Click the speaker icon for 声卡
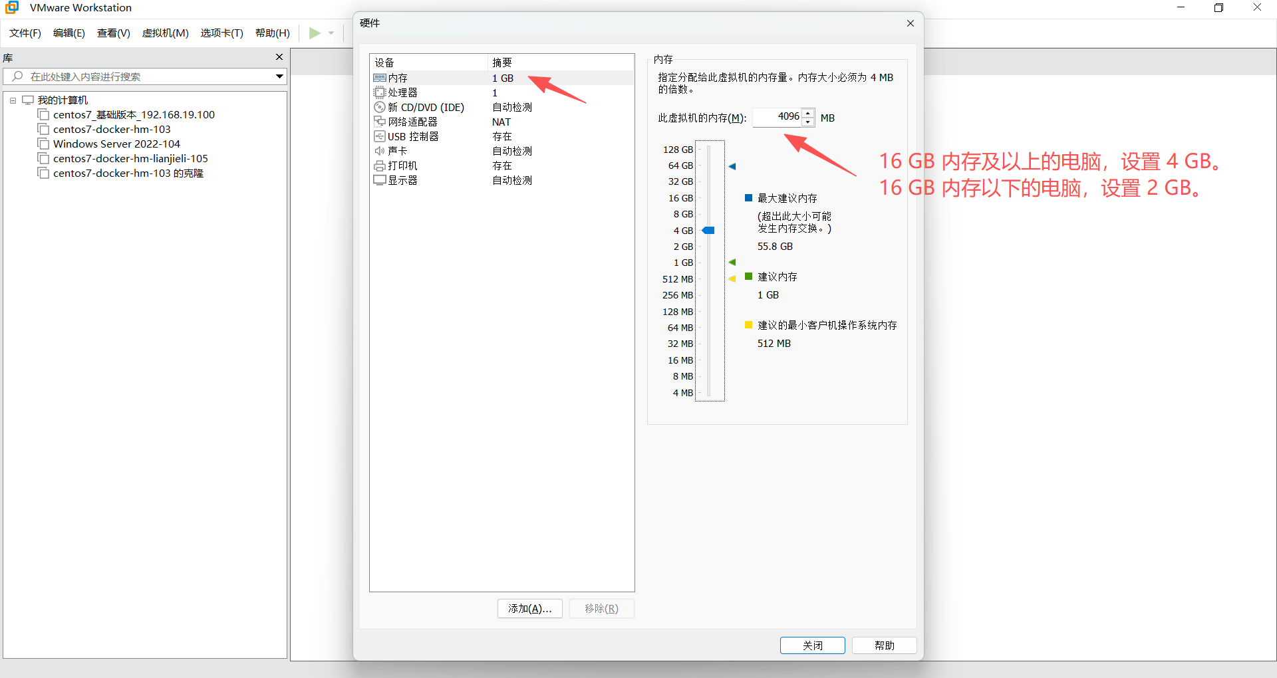This screenshot has width=1277, height=678. coord(380,151)
